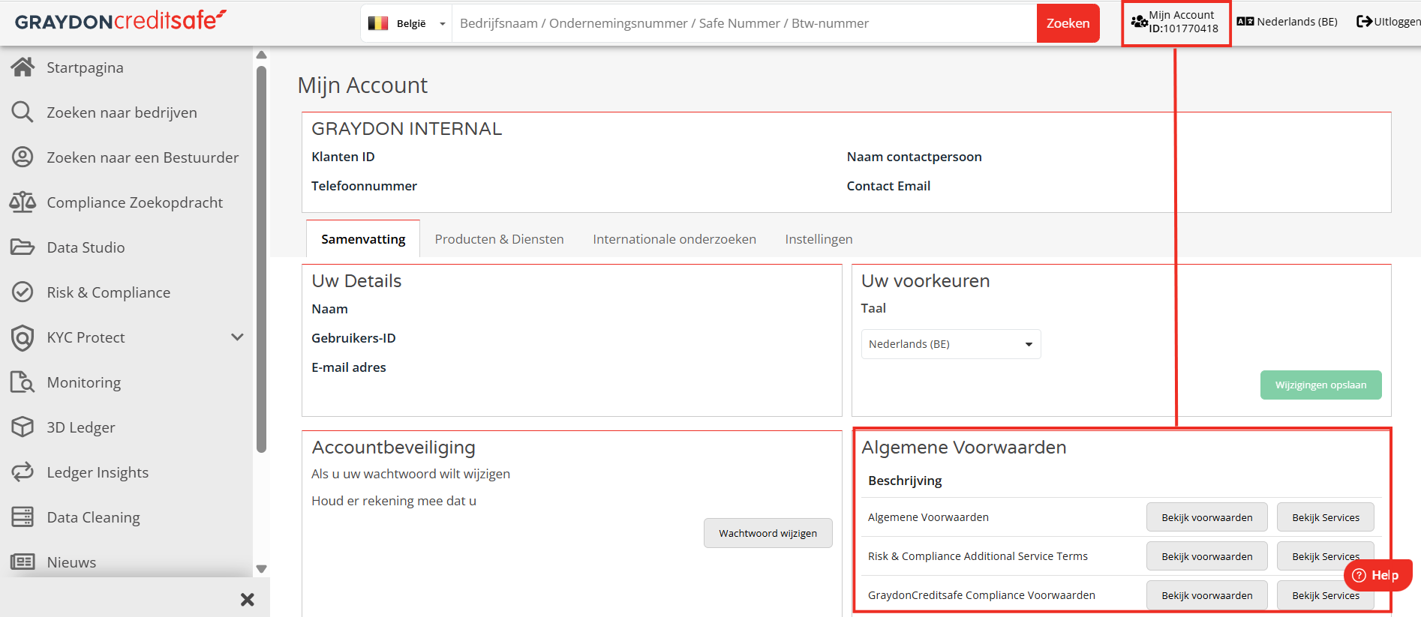Viewport: 1421px width, 617px height.
Task: Click Bekijk voorwaarden for GraydonCreditsafe Compliance Voorwaarden
Action: tap(1206, 595)
